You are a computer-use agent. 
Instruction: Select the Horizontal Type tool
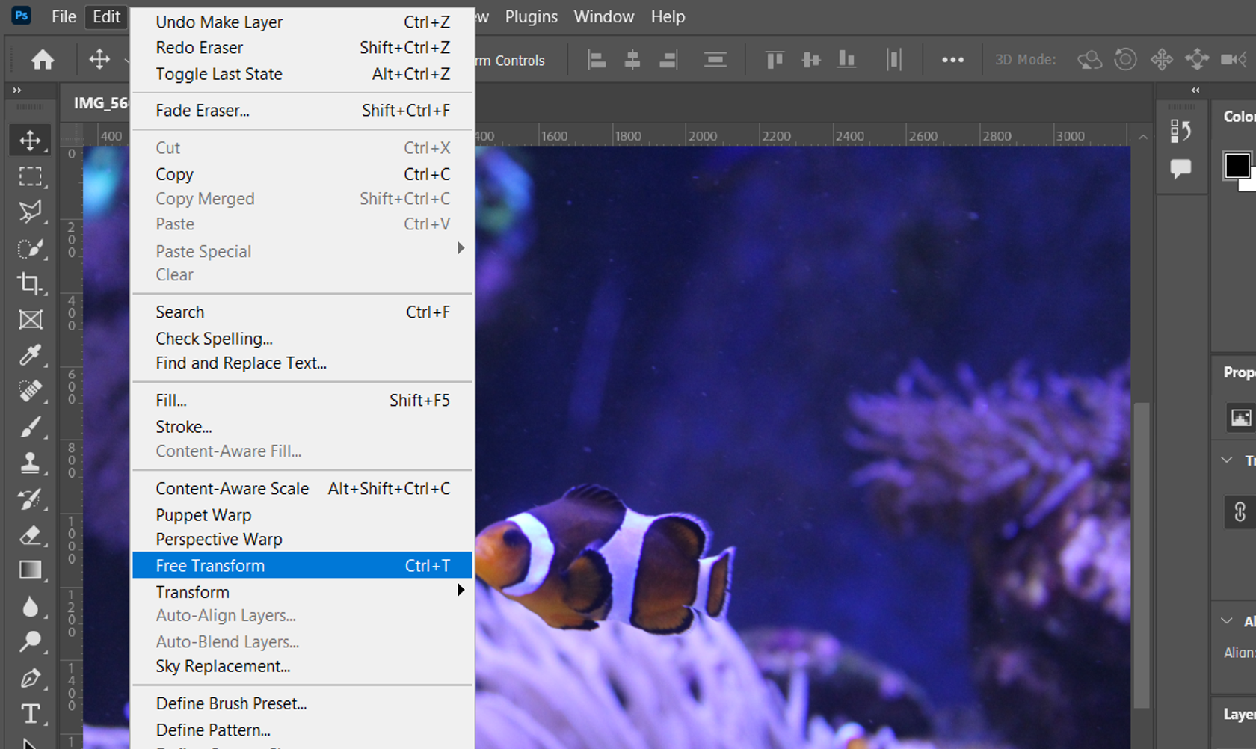click(x=31, y=712)
